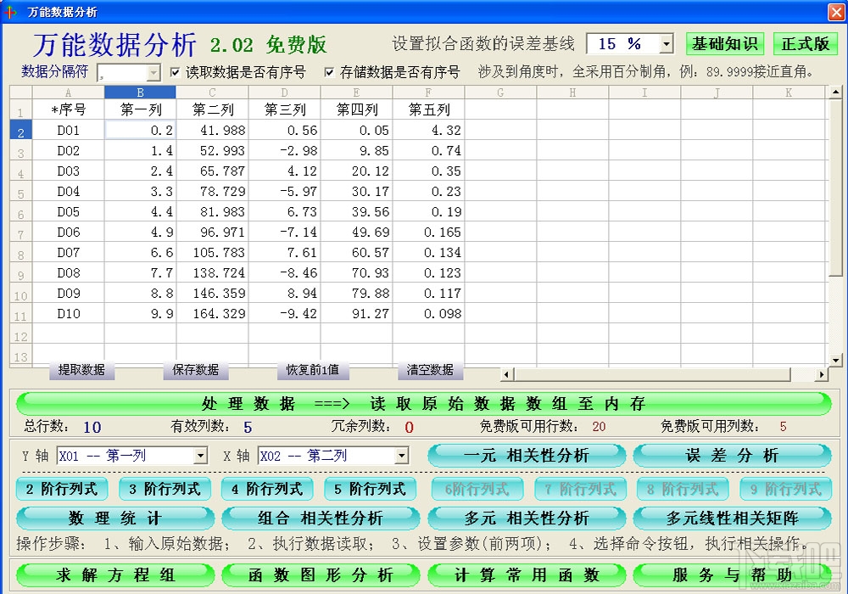The height and width of the screenshot is (594, 848).
Task: Run 多元 相关性分析
Action: click(x=527, y=518)
